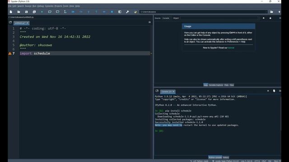Image resolution: width=289 pixels, height=162 pixels.
Task: Click the In [2] console prompt
Action: coord(159,131)
